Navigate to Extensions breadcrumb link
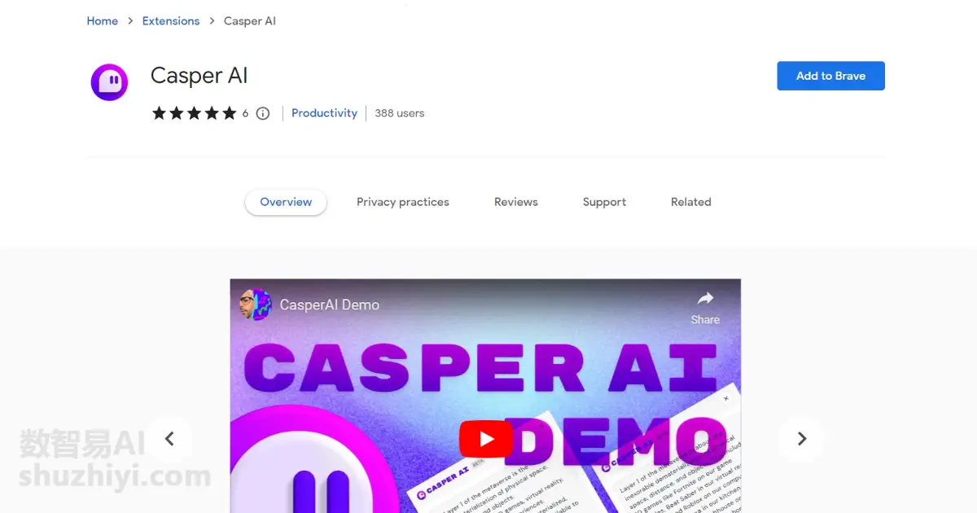Viewport: 977px width, 513px height. (171, 21)
